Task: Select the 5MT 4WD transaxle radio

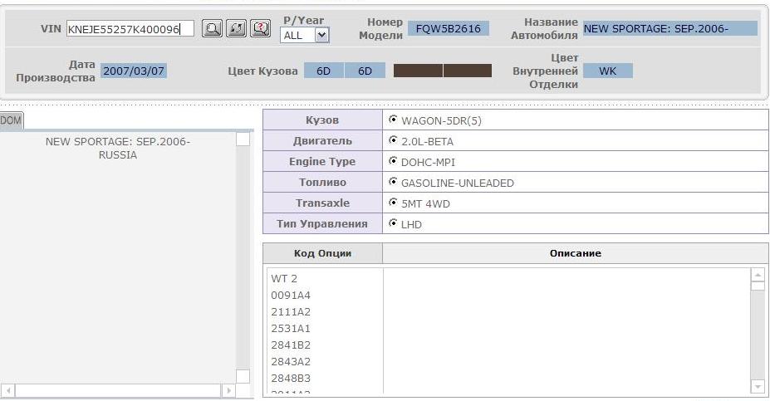Action: click(x=393, y=203)
